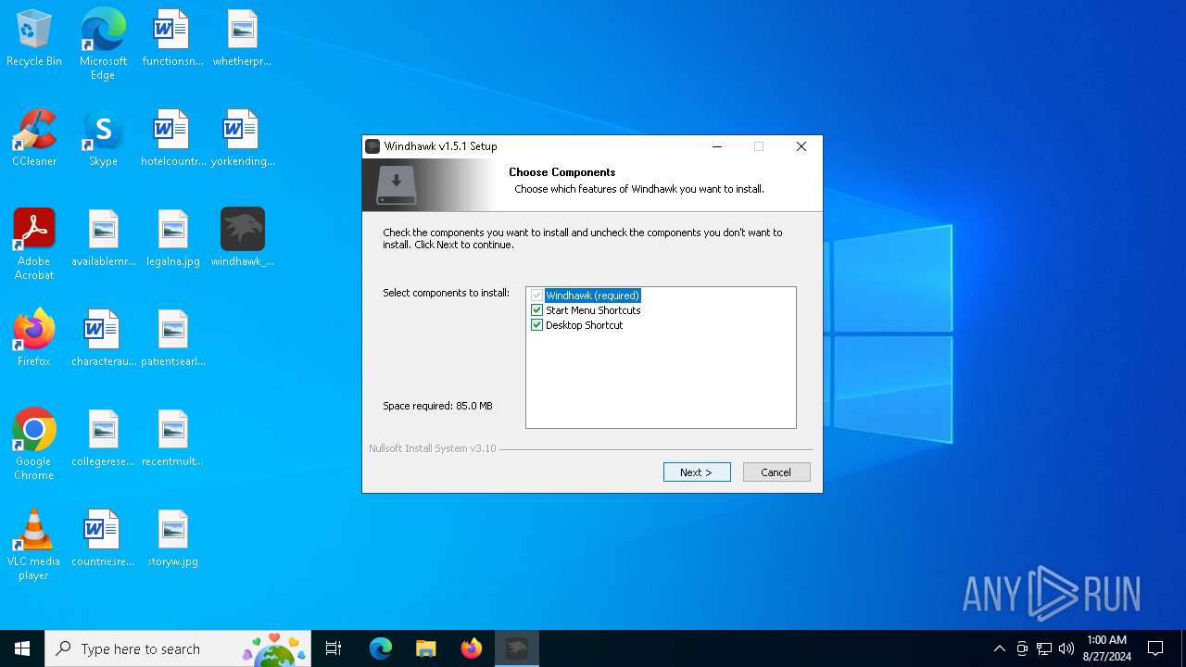Select the functionsn Word document icon
Image resolution: width=1186 pixels, height=667 pixels.
[172, 39]
